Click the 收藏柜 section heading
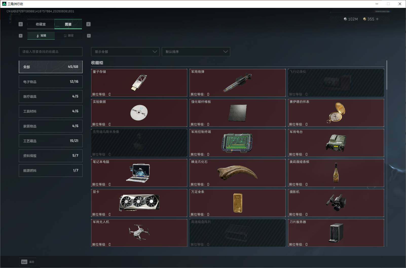The image size is (406, 268). pyautogui.click(x=97, y=63)
